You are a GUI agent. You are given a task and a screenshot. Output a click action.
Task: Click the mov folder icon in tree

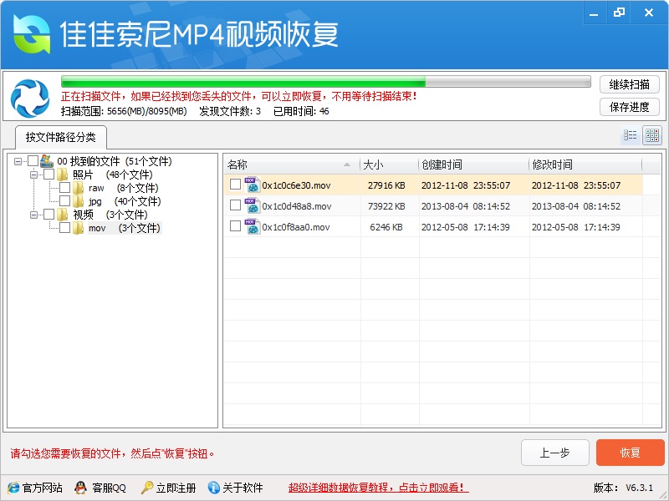(79, 228)
